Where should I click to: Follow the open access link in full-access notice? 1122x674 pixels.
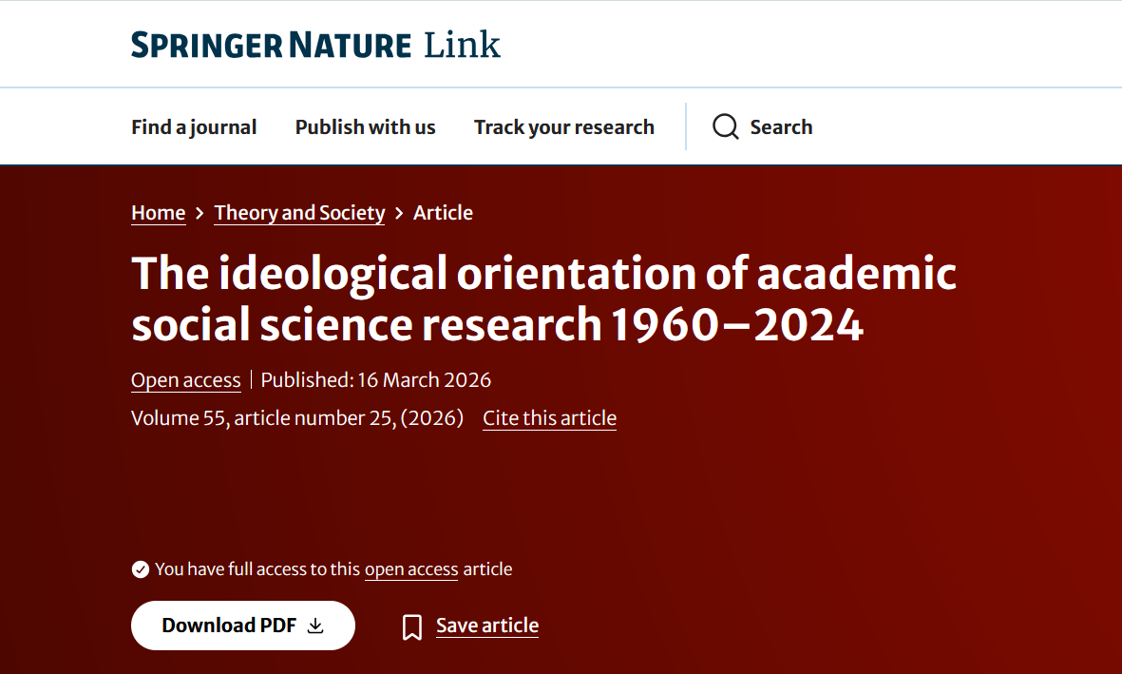pos(411,569)
